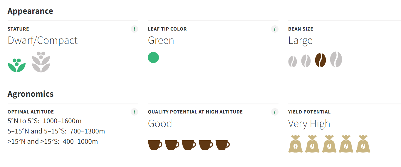Click the smallest gray bean size icon
This screenshot has height=167, width=401.
tap(293, 61)
